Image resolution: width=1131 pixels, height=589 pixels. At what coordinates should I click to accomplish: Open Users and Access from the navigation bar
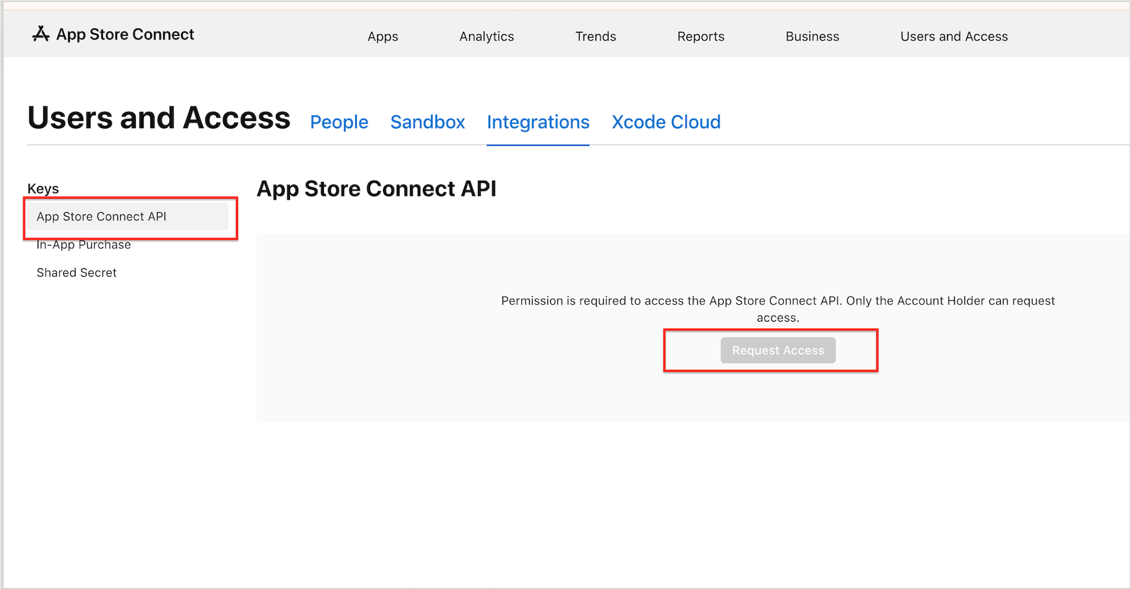click(x=954, y=36)
